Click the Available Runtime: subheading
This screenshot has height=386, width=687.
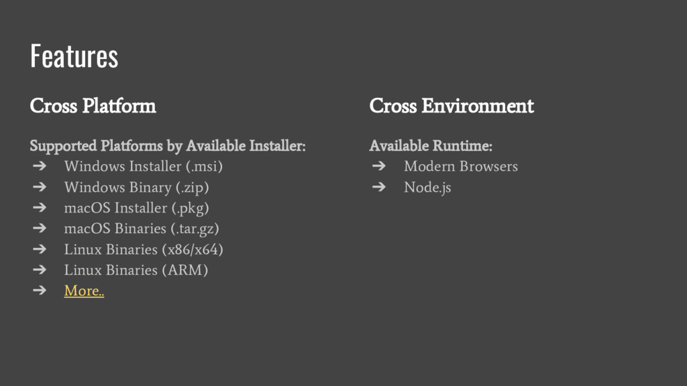(431, 145)
